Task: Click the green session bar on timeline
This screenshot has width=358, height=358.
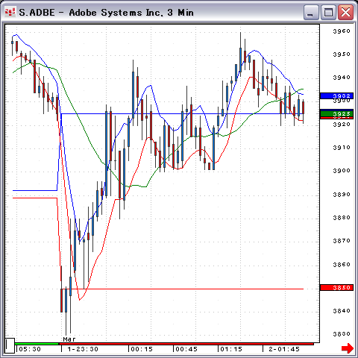Action: (37, 344)
